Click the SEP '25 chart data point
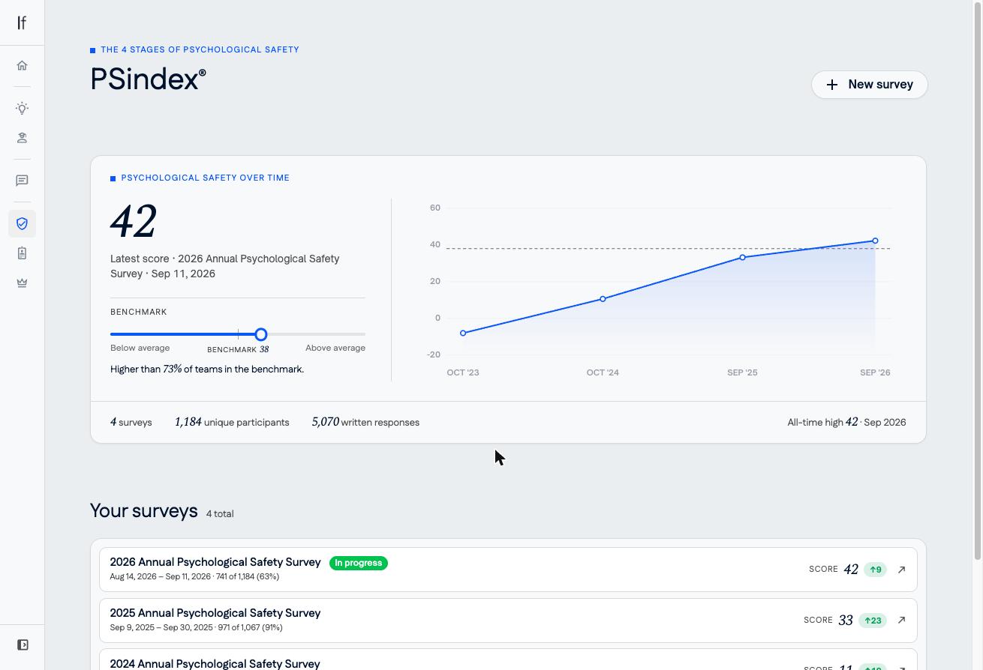Image resolution: width=983 pixels, height=670 pixels. 742,257
